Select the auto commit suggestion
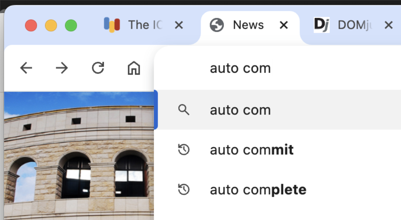This screenshot has height=220, width=401. point(251,150)
